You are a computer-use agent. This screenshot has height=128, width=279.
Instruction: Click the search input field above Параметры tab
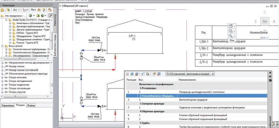[26, 100]
